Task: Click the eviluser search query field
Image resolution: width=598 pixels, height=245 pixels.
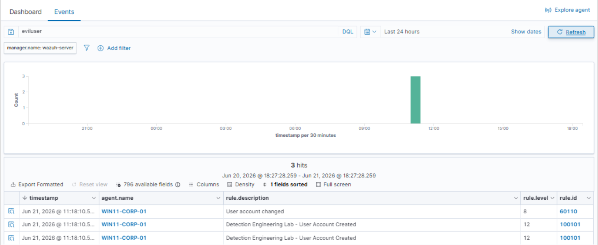Action: coord(179,31)
